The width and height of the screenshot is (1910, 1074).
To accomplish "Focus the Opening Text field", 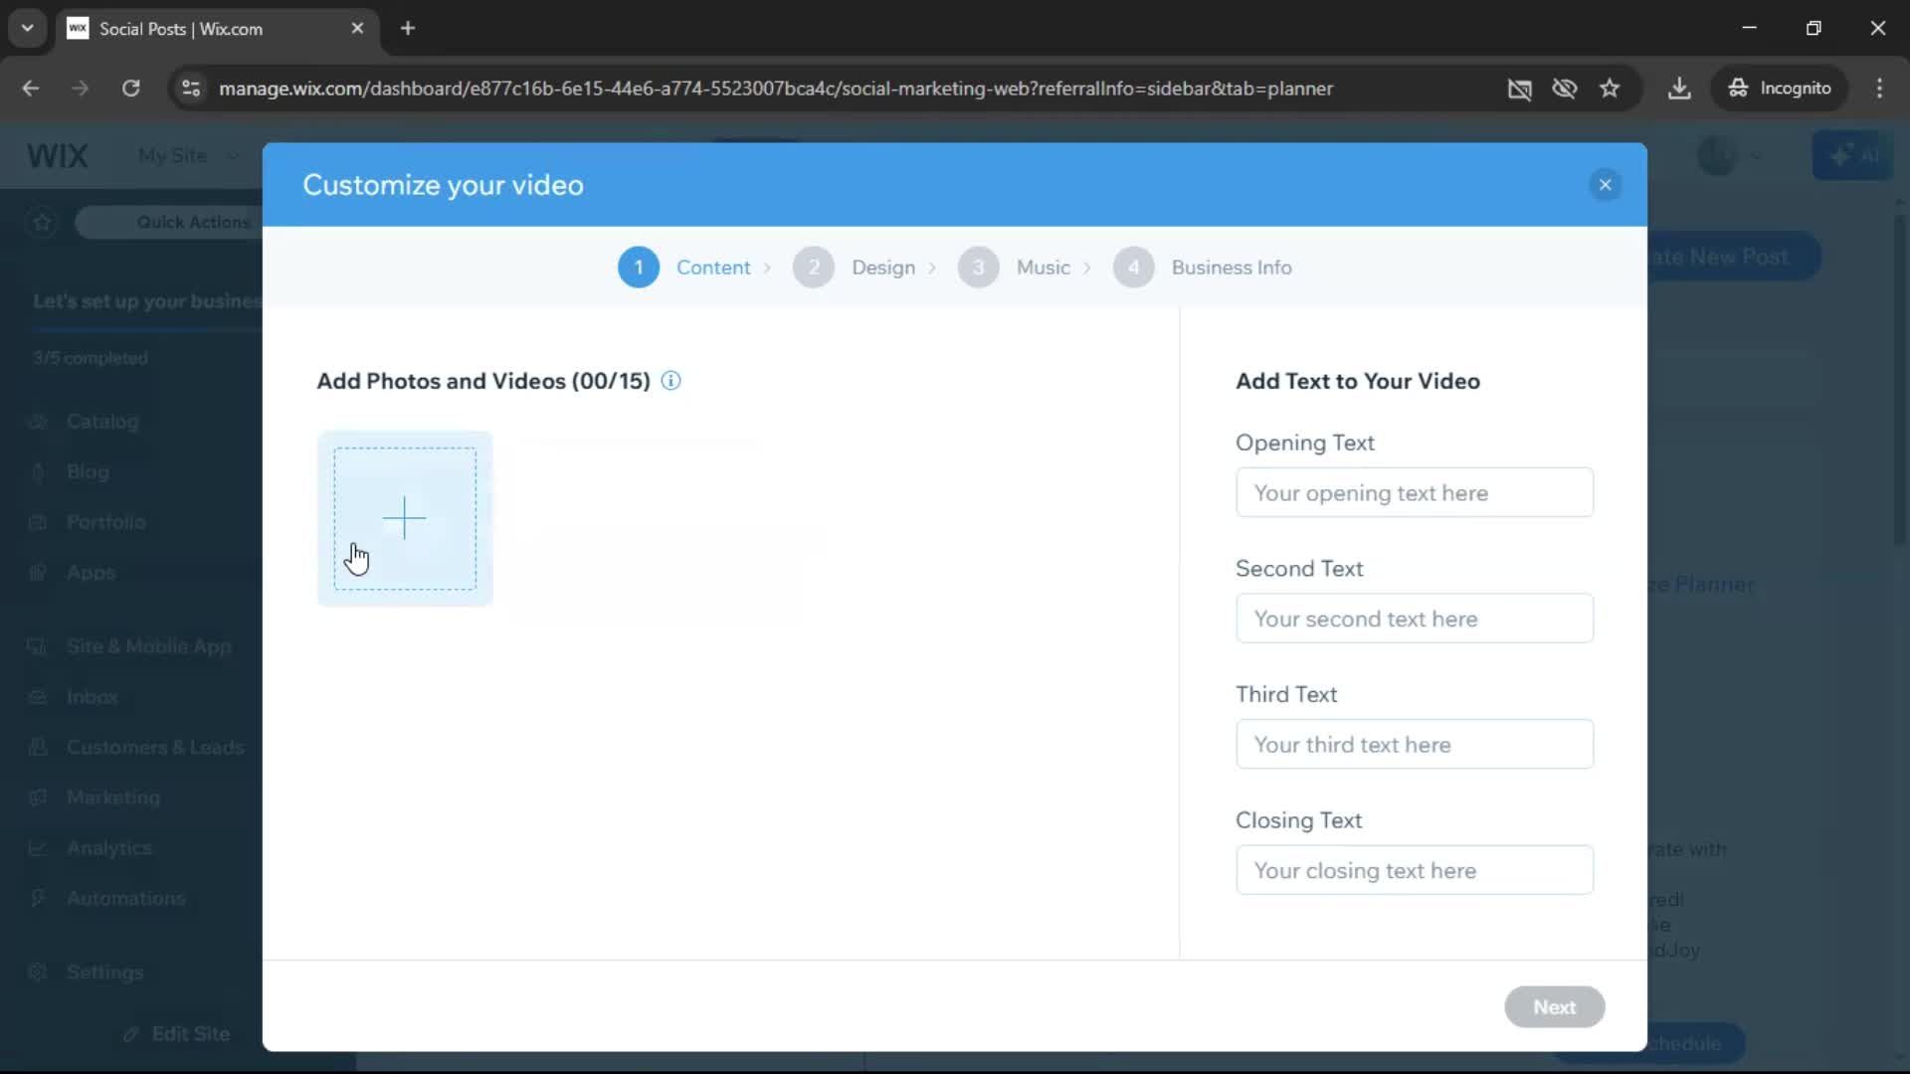I will coord(1414,492).
